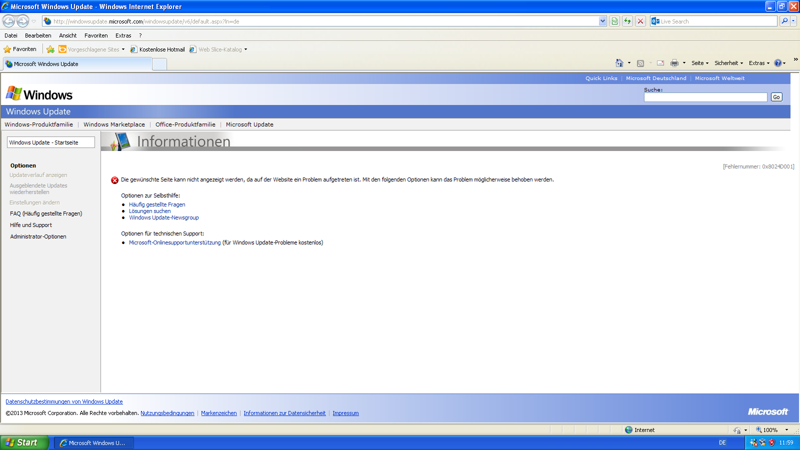
Task: Open Microsoft Weltweit link
Action: 719,78
